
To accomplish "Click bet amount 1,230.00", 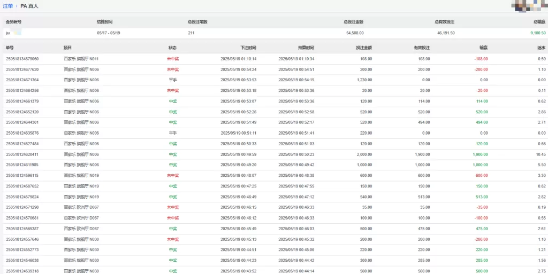I will (364, 80).
